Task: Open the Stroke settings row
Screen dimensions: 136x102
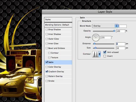Action: click(58, 81)
